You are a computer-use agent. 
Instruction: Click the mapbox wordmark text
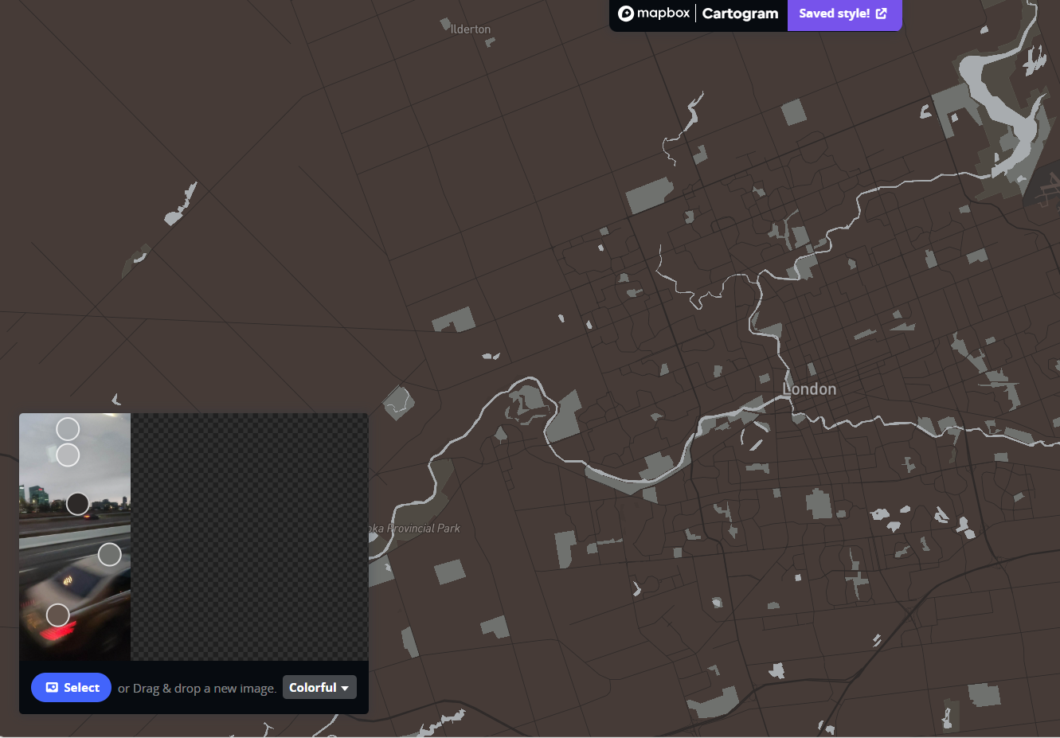point(663,14)
